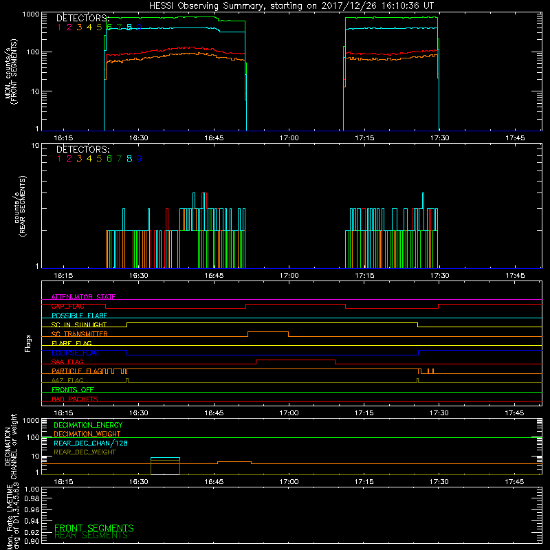Click detector 1 in the front segments legend
Screen dimensions: 550x550
(59, 27)
